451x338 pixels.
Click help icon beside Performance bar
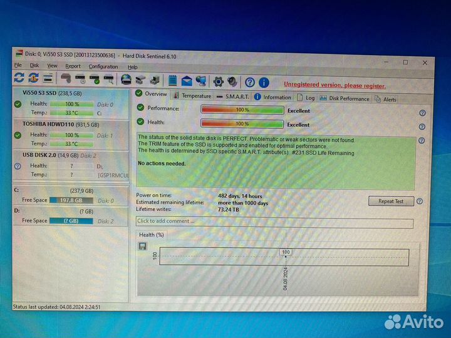[423, 113]
